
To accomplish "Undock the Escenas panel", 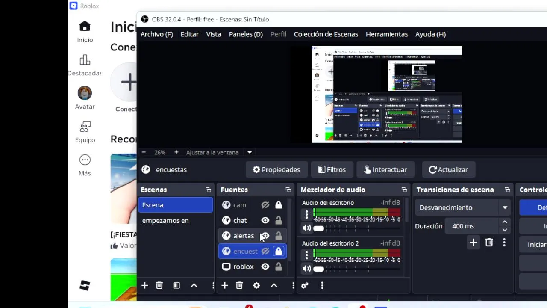I will (208, 190).
